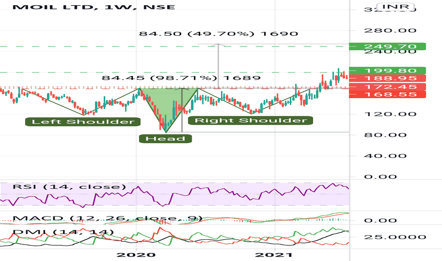Click the 0.00 price axis label under 40.00
Screen dimensions: 442x261
380,177
